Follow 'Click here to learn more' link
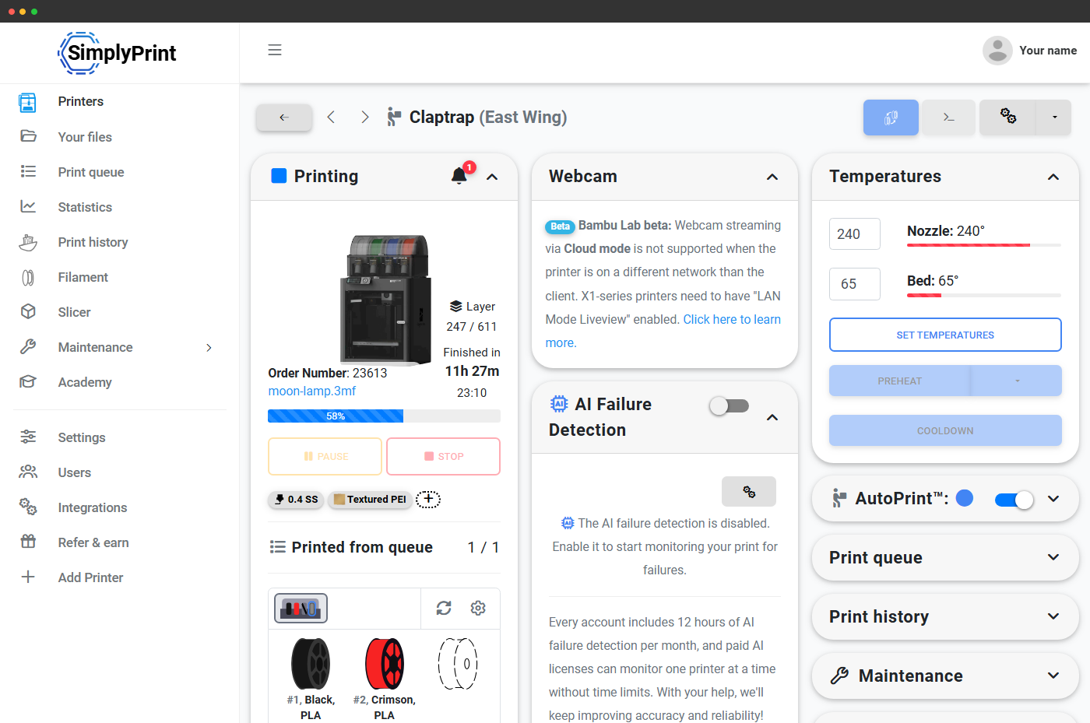Image resolution: width=1090 pixels, height=723 pixels. [663, 331]
